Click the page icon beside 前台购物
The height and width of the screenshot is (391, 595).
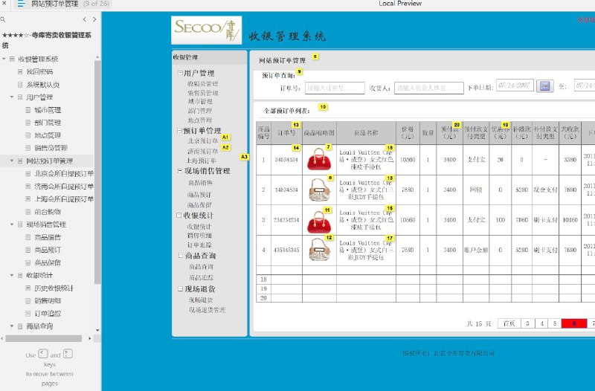(28, 212)
